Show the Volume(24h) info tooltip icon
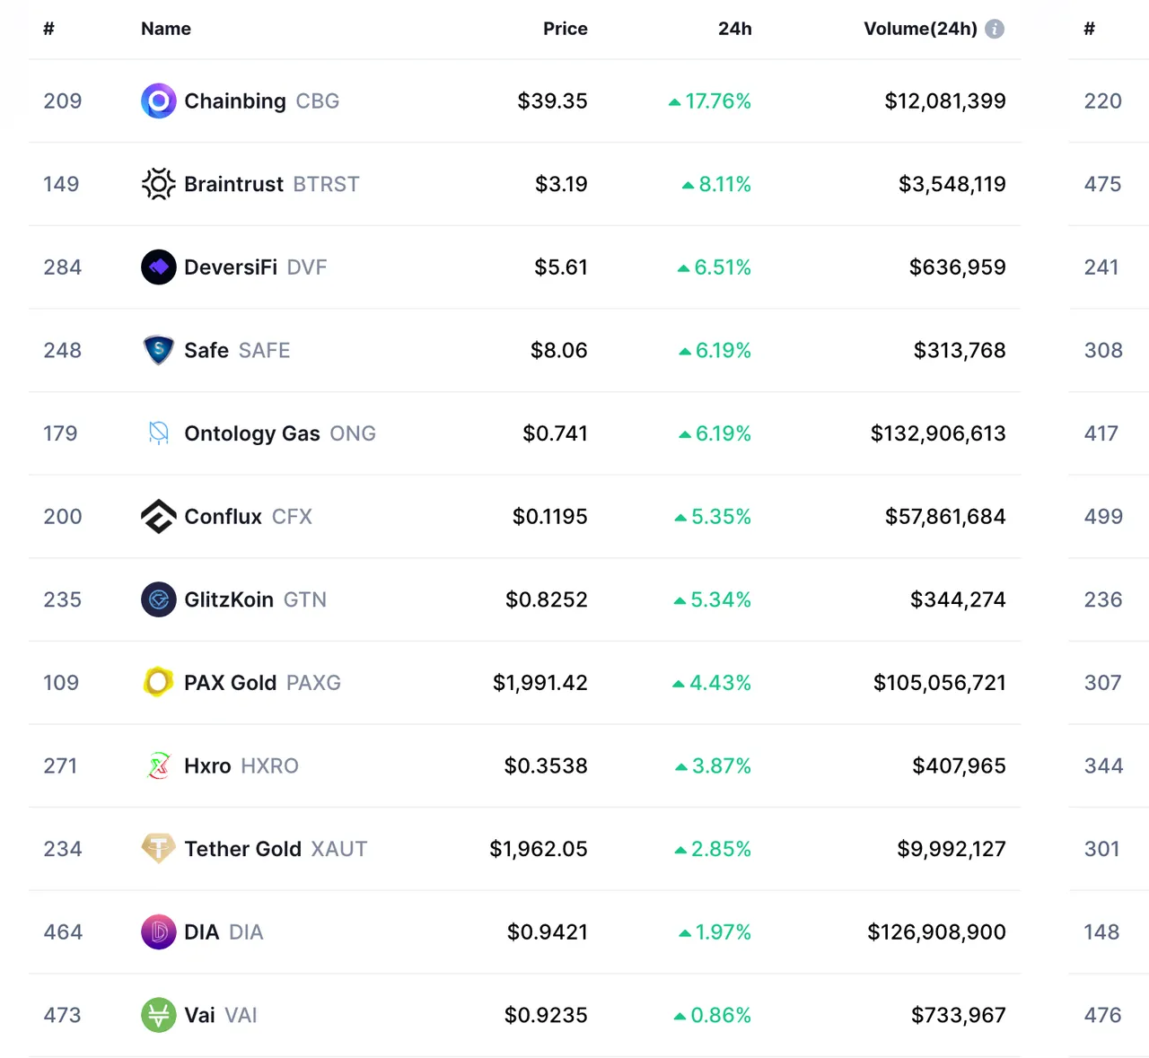Screen dimensions: 1149x1058 click(995, 29)
